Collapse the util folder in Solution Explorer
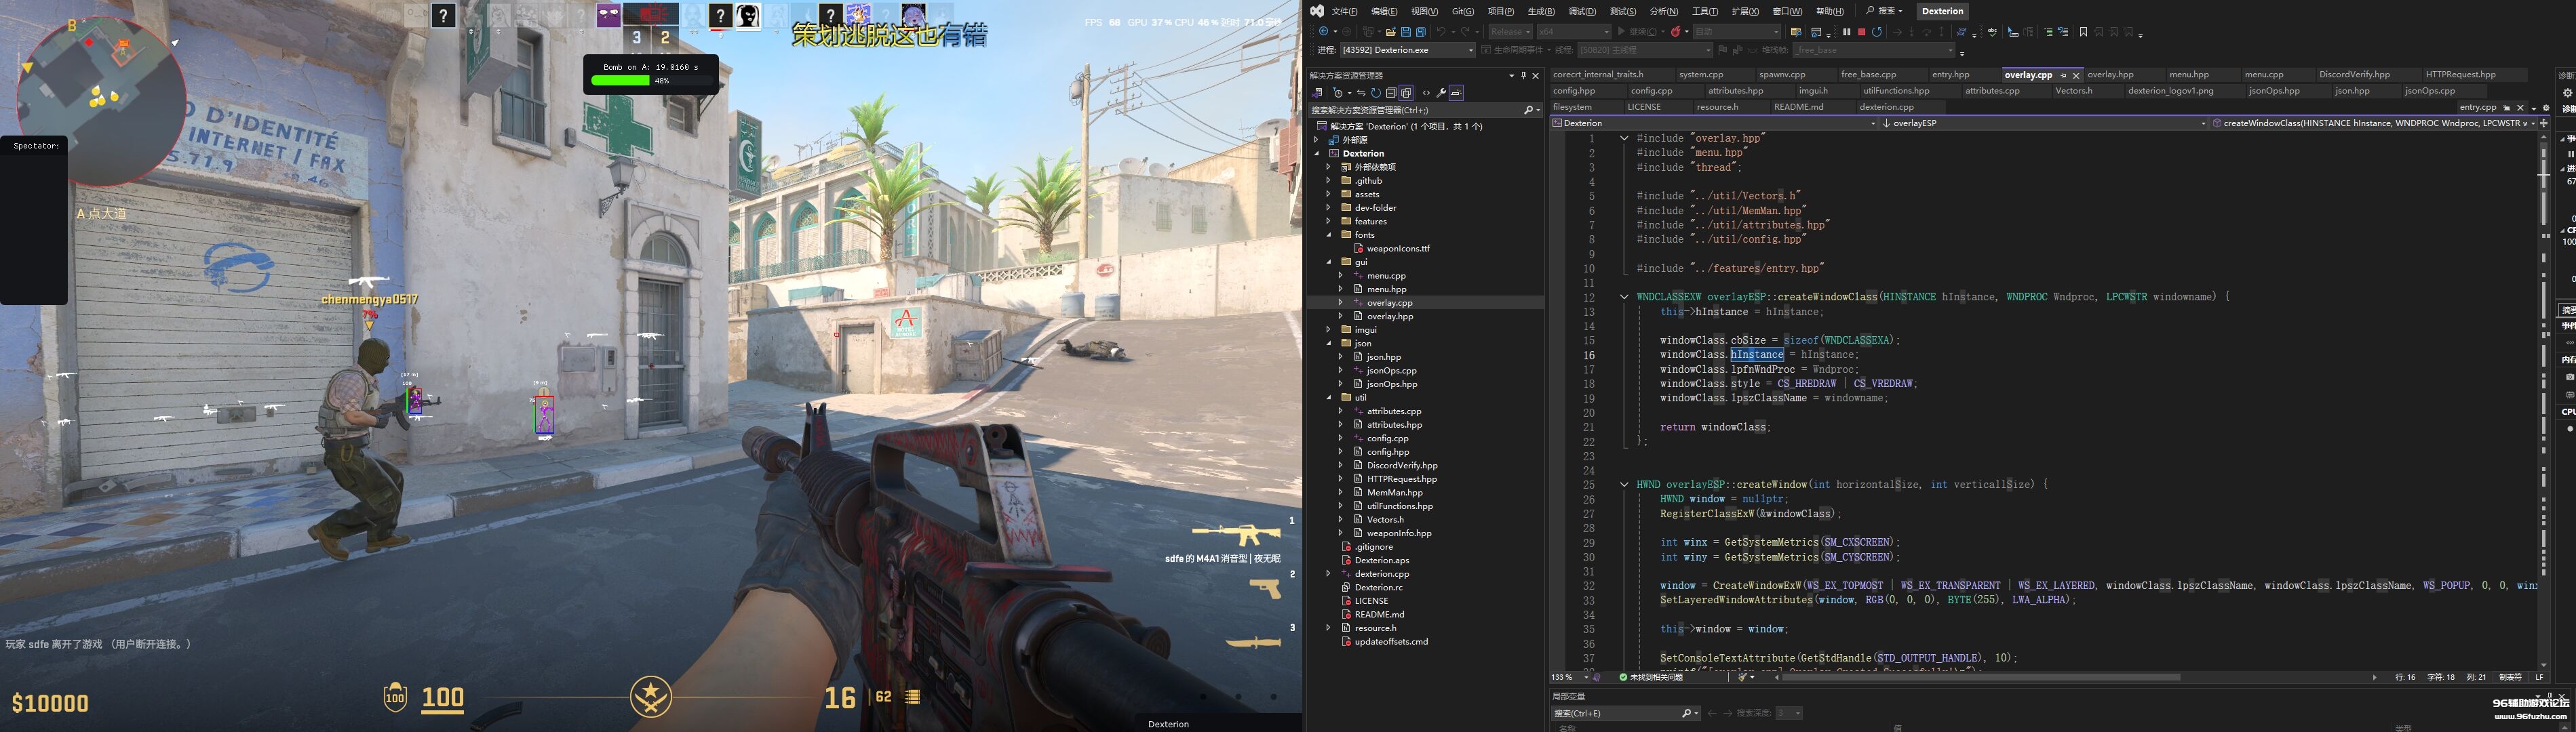Viewport: 2576px width, 732px height. pyautogui.click(x=1329, y=397)
